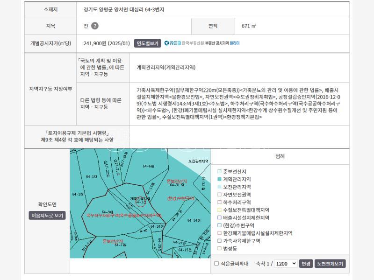Viewport: 374px width, 280px height.
Task: Click the 배출시설설치제한지역 legend box
Action: (219, 217)
